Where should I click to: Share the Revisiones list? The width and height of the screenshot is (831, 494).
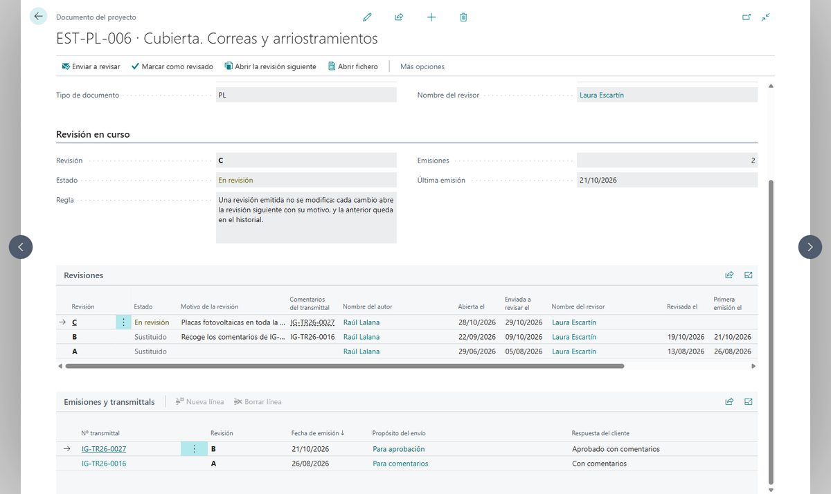(729, 275)
